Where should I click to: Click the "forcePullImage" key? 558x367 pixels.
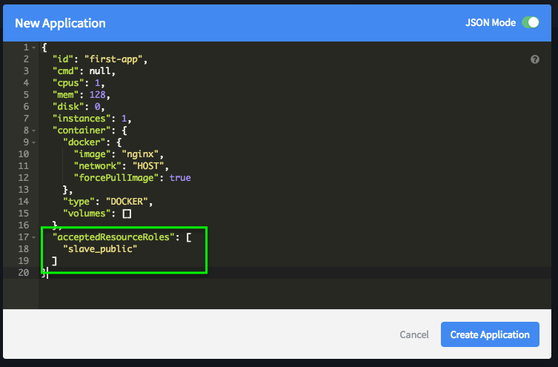tap(116, 178)
